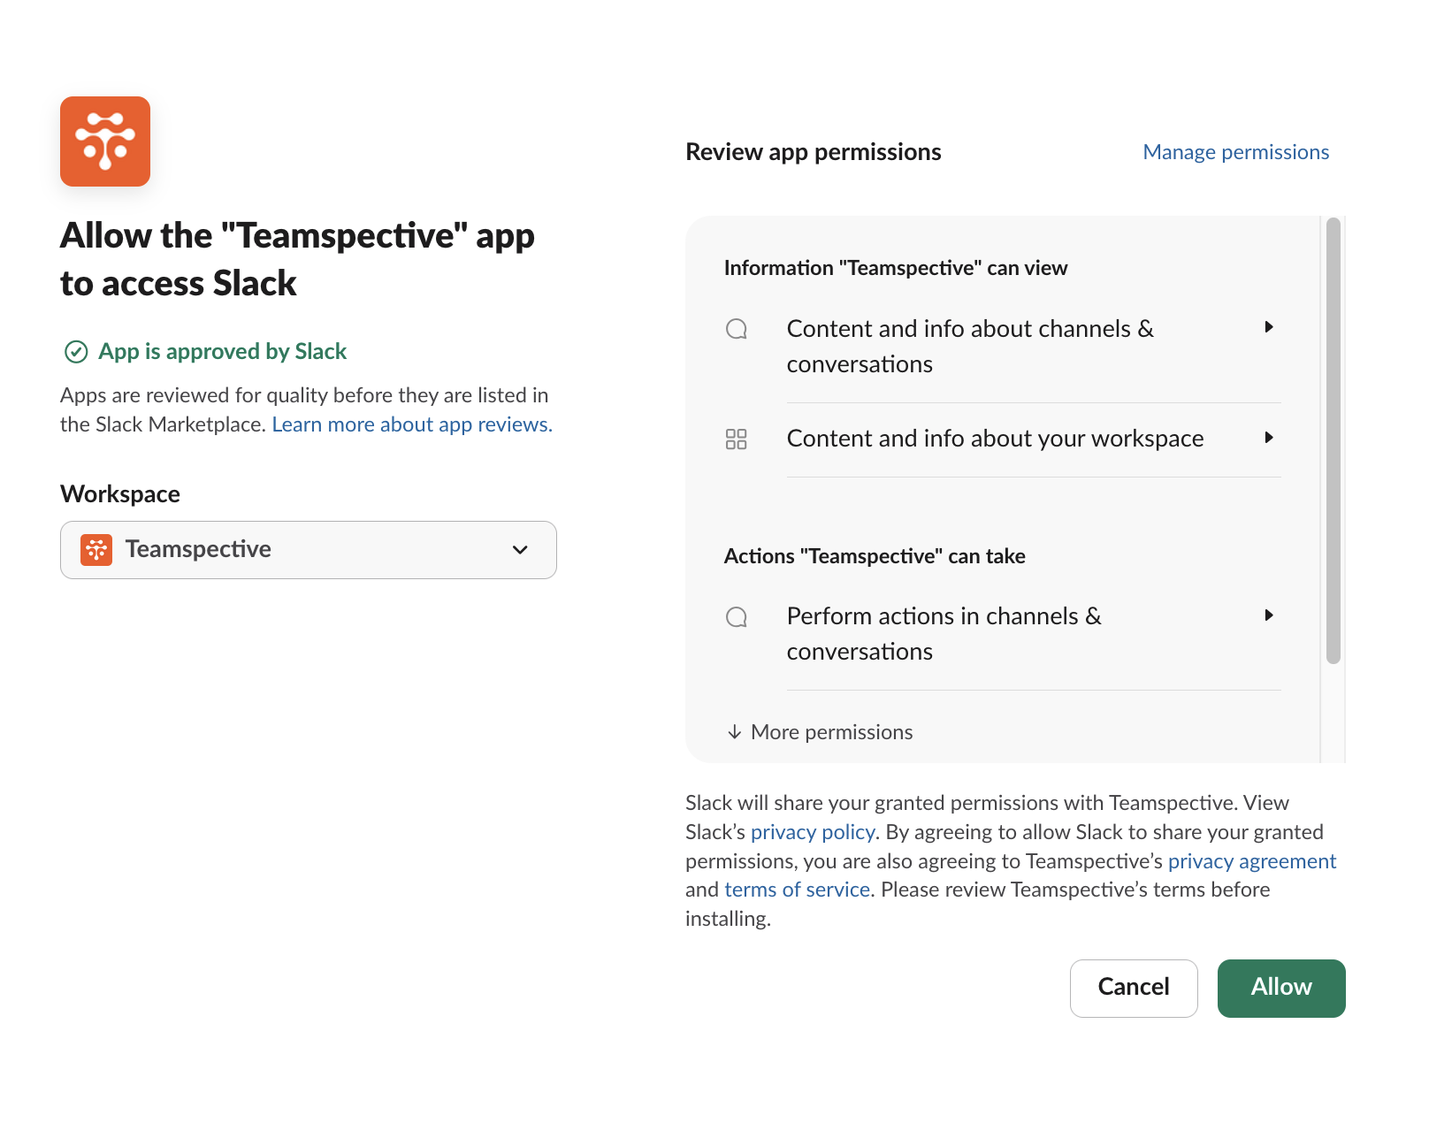Click the magnifying glass icon beside channels permission
The image size is (1429, 1123).
737,329
